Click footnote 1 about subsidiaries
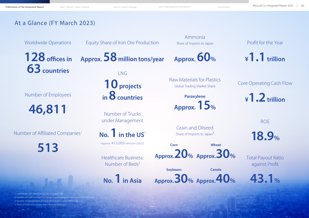This screenshot has width=309, height=218. 39,194
